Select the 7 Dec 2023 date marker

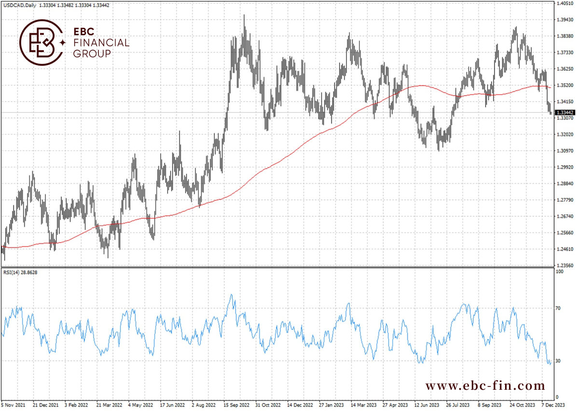(x=553, y=405)
